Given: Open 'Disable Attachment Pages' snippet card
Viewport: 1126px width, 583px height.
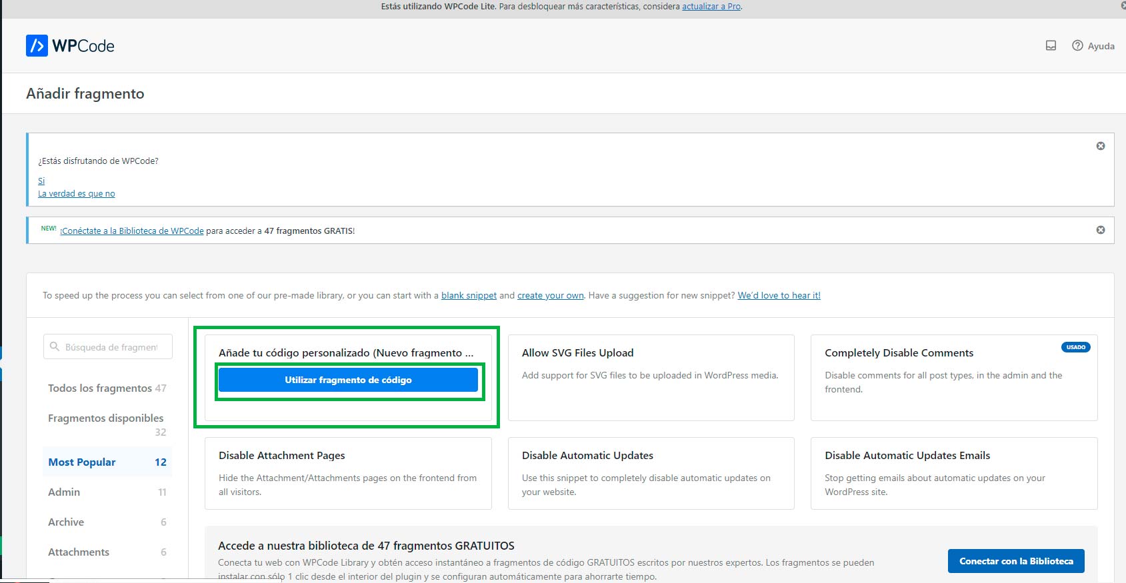Looking at the screenshot, I should 348,473.
